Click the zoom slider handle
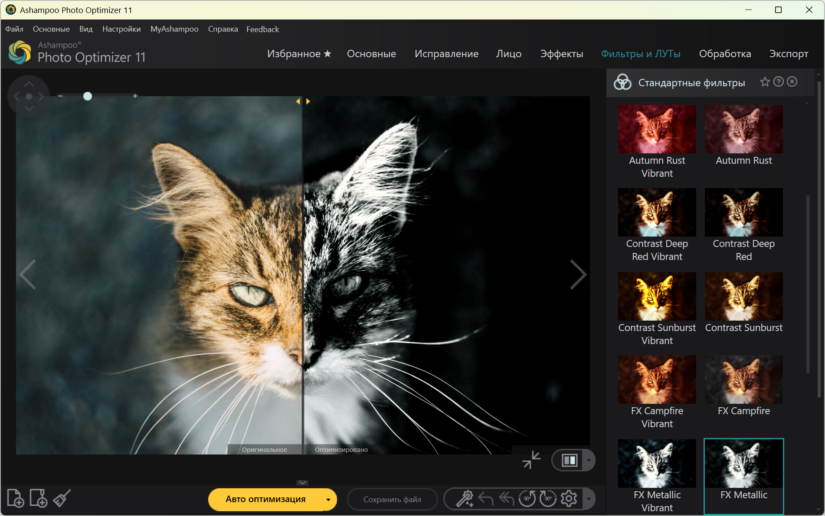The width and height of the screenshot is (825, 516). pos(88,96)
